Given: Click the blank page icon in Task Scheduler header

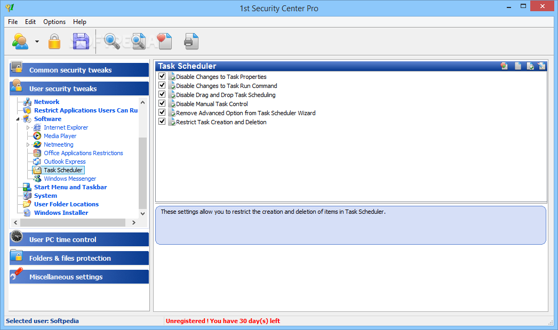Looking at the screenshot, I should point(518,66).
